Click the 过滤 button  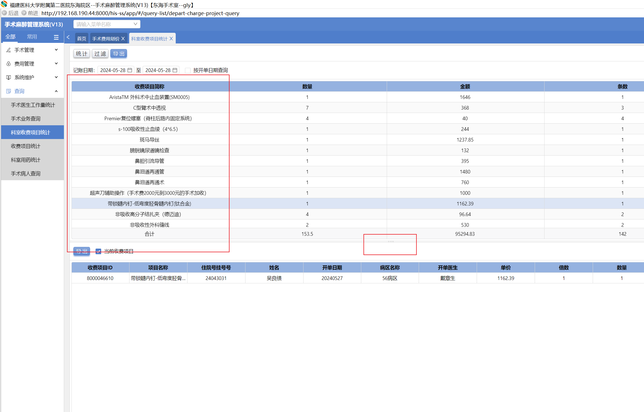tap(100, 54)
